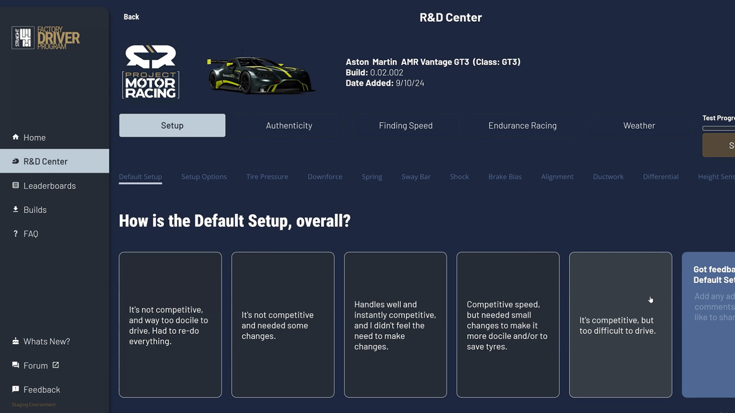
Task: Click the Whats New cake icon
Action: pos(16,341)
